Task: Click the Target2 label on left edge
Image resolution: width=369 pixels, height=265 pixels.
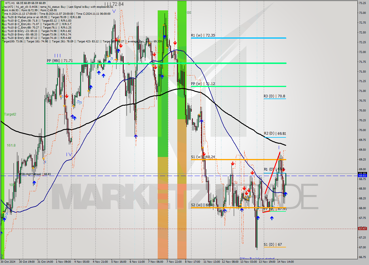Action: 10,114
